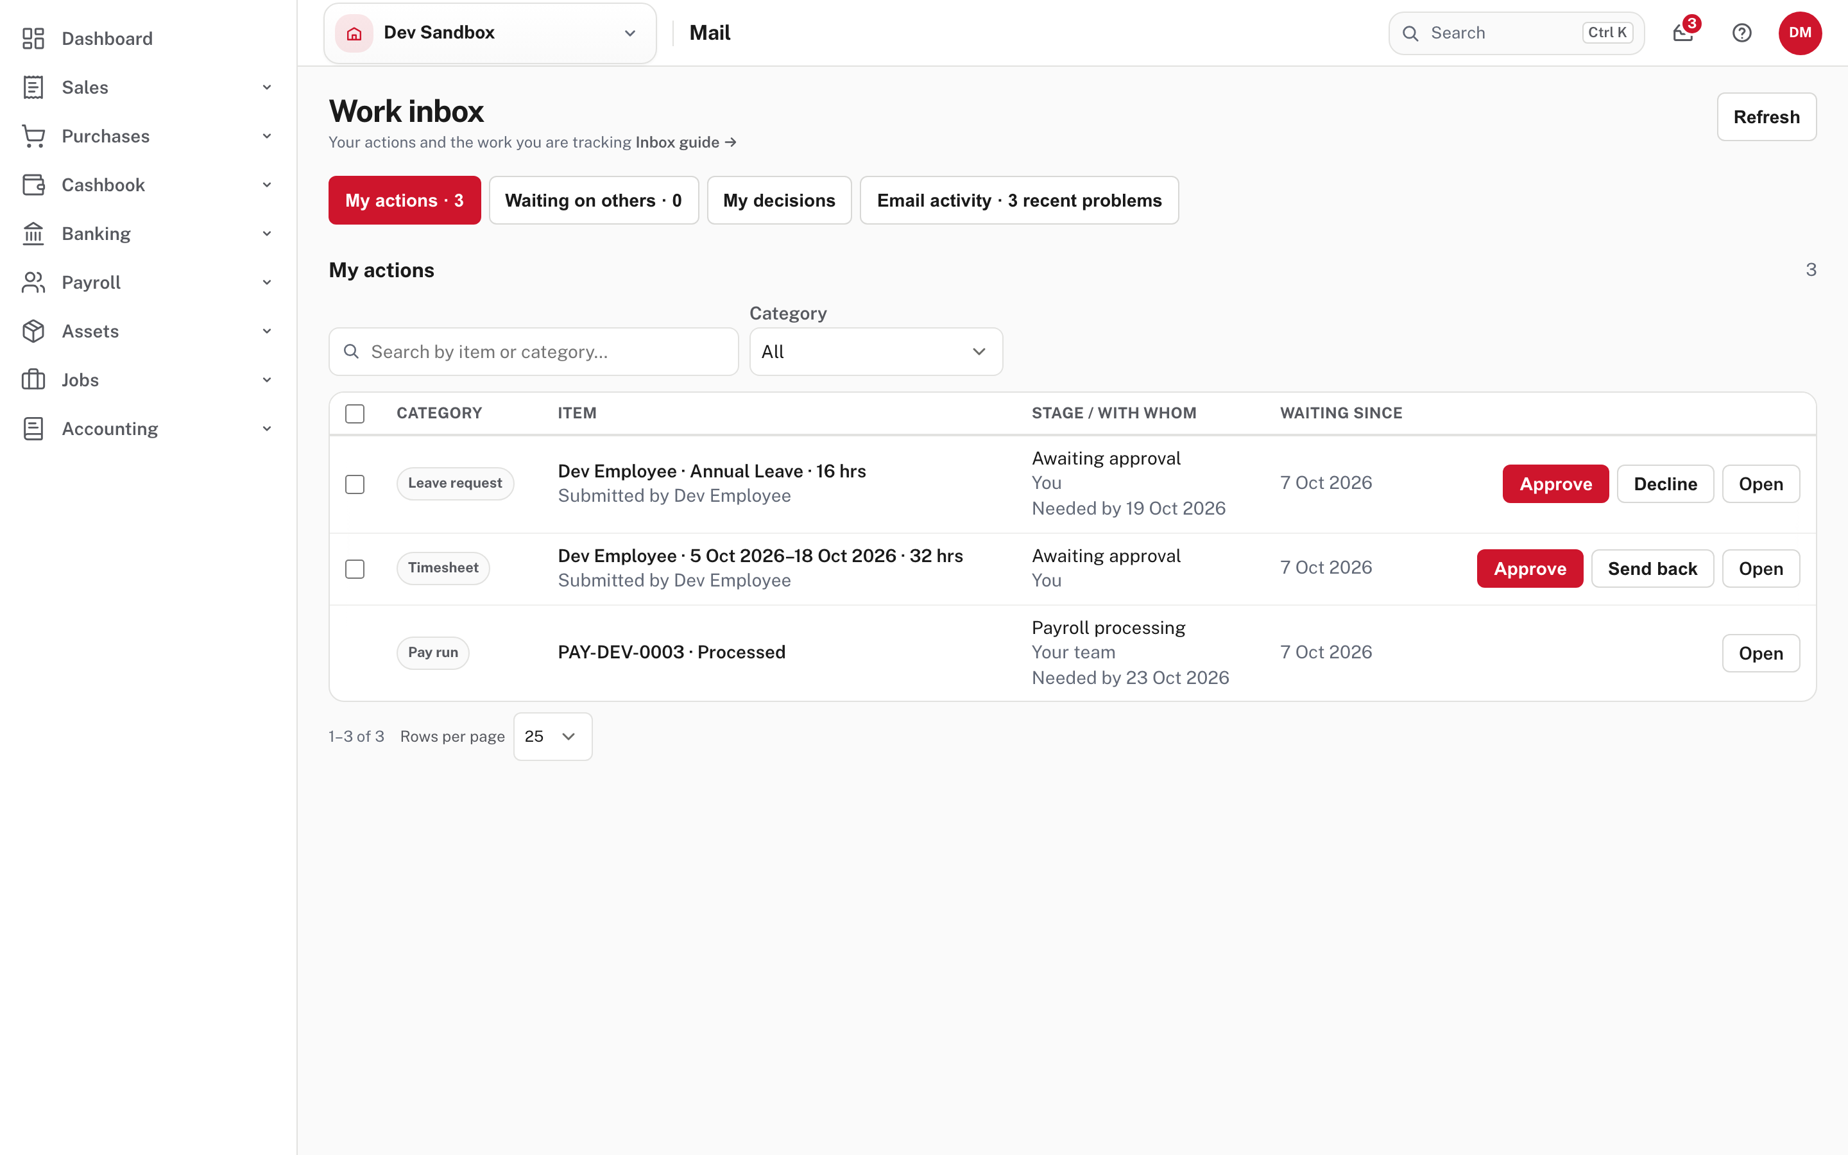1848x1155 pixels.
Task: Click the Dev Sandbox home icon
Action: tap(354, 33)
